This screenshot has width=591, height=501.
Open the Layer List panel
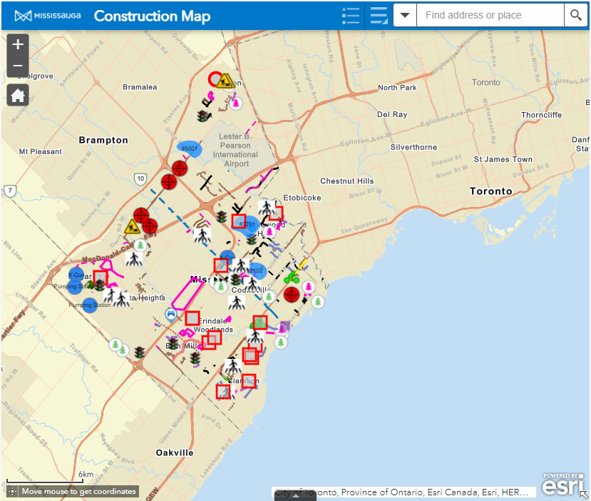tap(379, 16)
